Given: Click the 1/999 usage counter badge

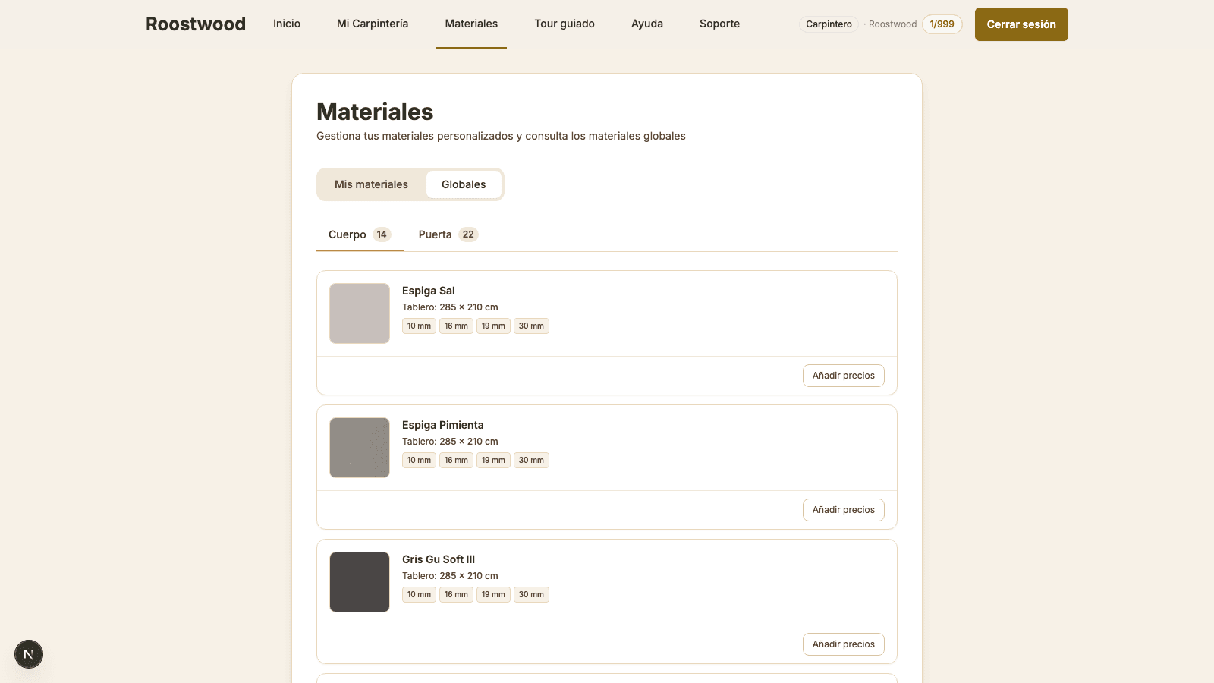Looking at the screenshot, I should pyautogui.click(x=942, y=24).
